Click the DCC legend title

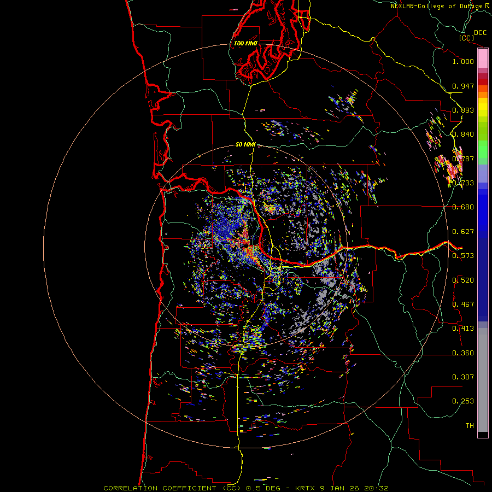click(x=480, y=33)
